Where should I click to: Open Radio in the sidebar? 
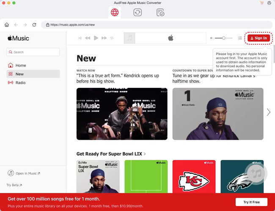tap(33, 83)
